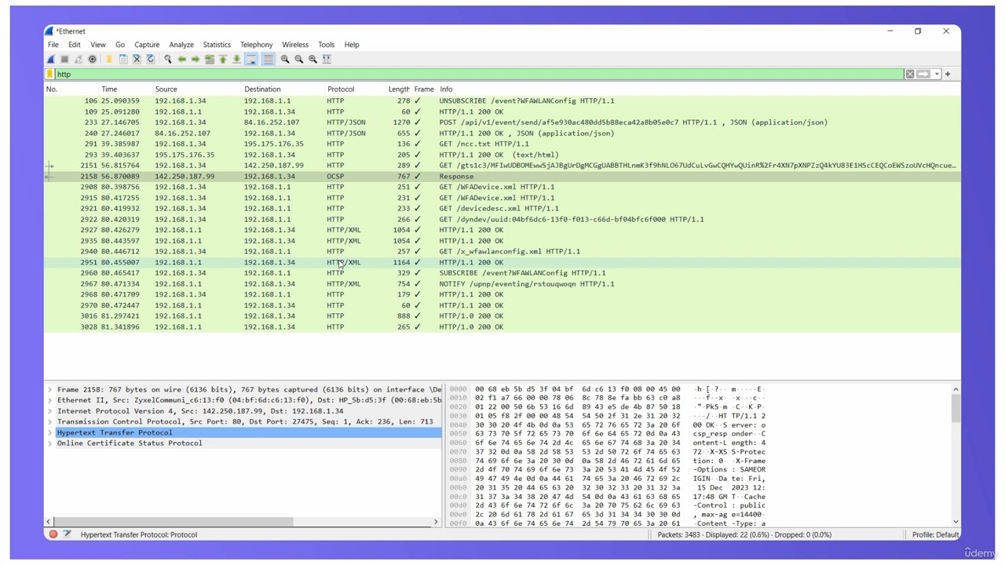1005x565 pixels.
Task: Open the recent display filters dropdown
Action: point(937,75)
